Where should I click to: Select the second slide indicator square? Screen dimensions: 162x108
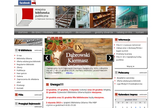(x=53, y=39)
